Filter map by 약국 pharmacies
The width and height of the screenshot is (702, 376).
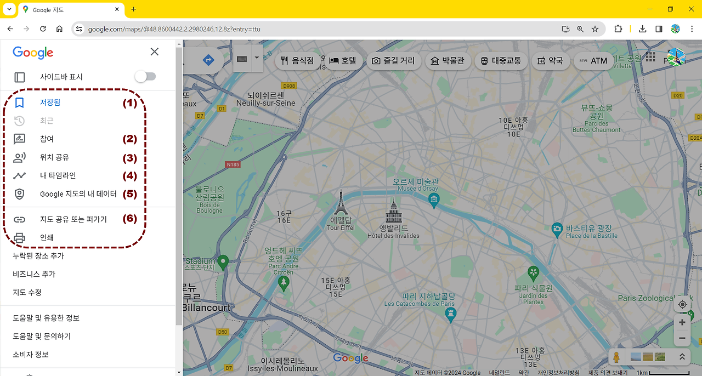pos(550,61)
